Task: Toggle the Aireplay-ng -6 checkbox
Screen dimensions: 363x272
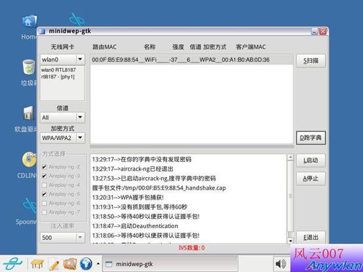Action: (x=45, y=203)
